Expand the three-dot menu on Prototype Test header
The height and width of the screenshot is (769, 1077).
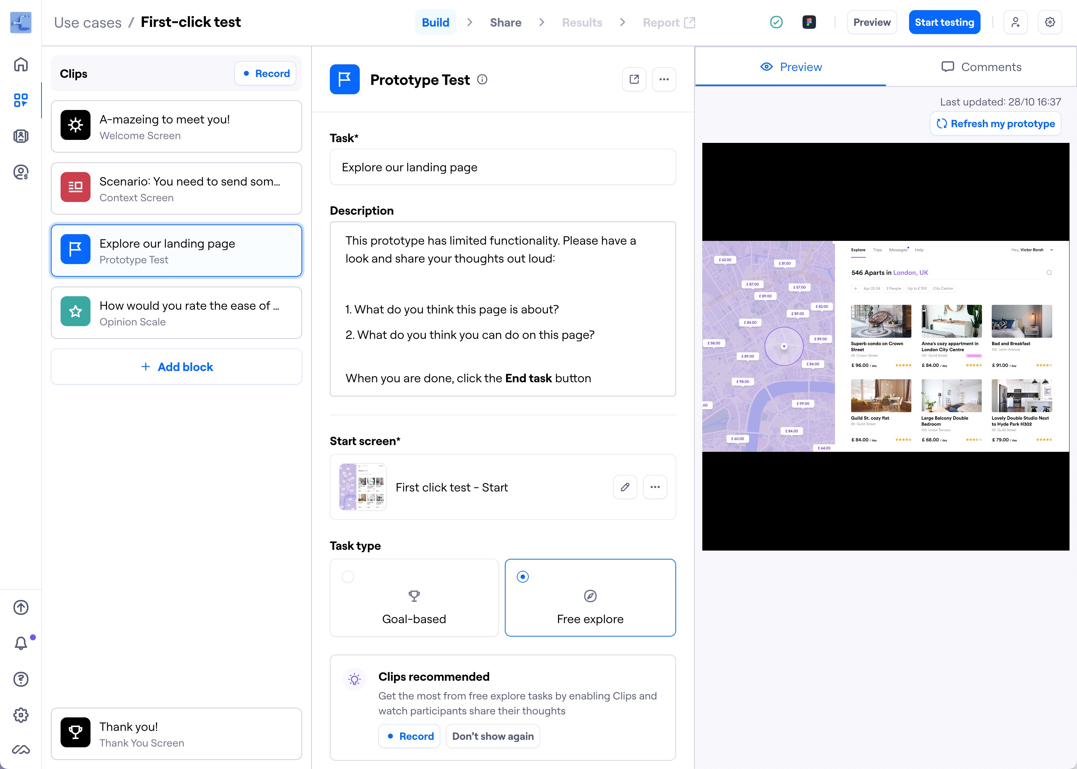point(665,79)
